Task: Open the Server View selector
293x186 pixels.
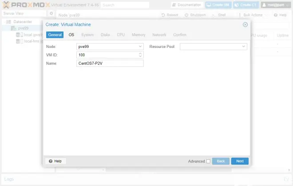Action: click(x=24, y=13)
